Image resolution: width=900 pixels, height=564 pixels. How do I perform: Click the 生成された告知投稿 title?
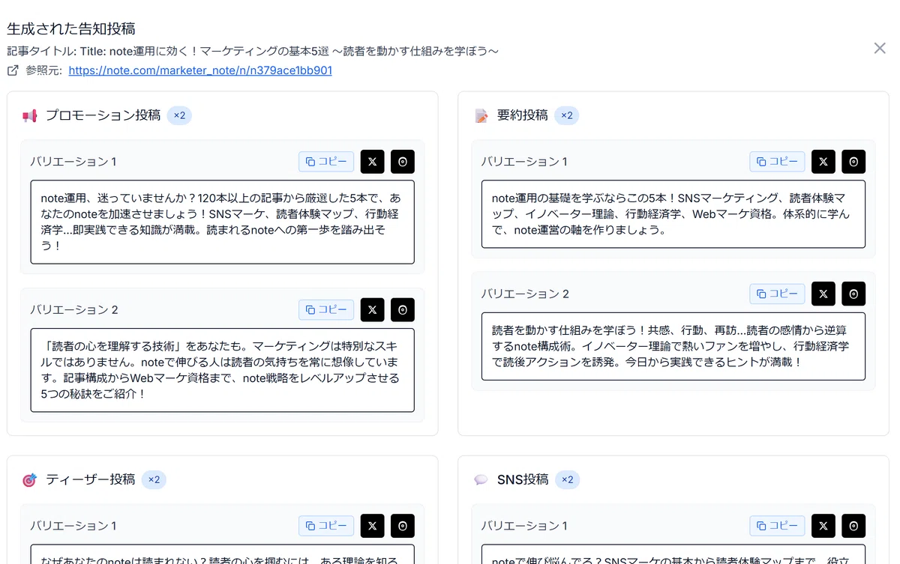tap(71, 28)
